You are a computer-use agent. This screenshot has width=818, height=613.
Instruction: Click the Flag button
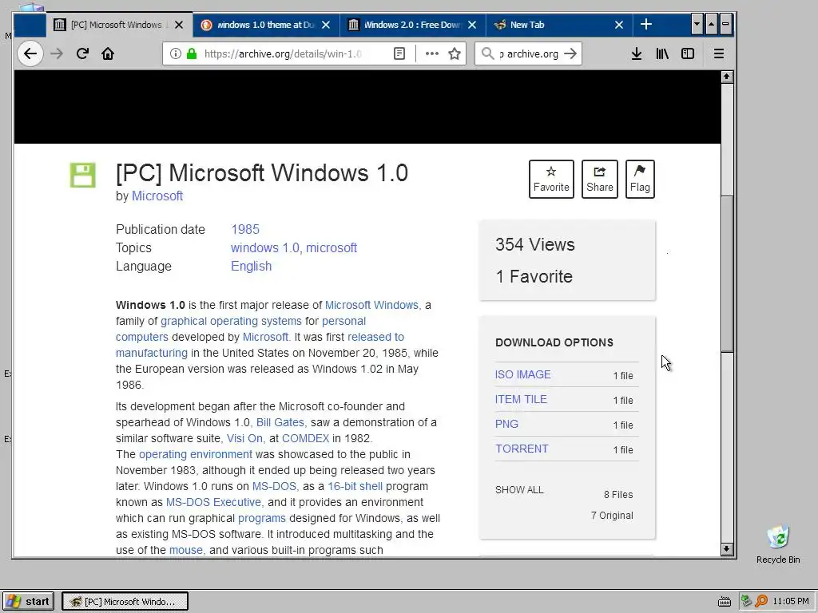pyautogui.click(x=640, y=180)
